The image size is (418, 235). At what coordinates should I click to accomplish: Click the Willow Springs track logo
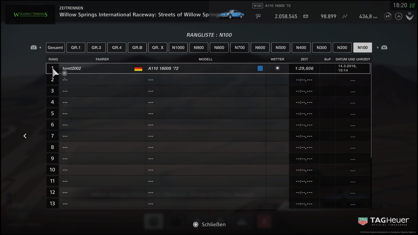coord(30,15)
